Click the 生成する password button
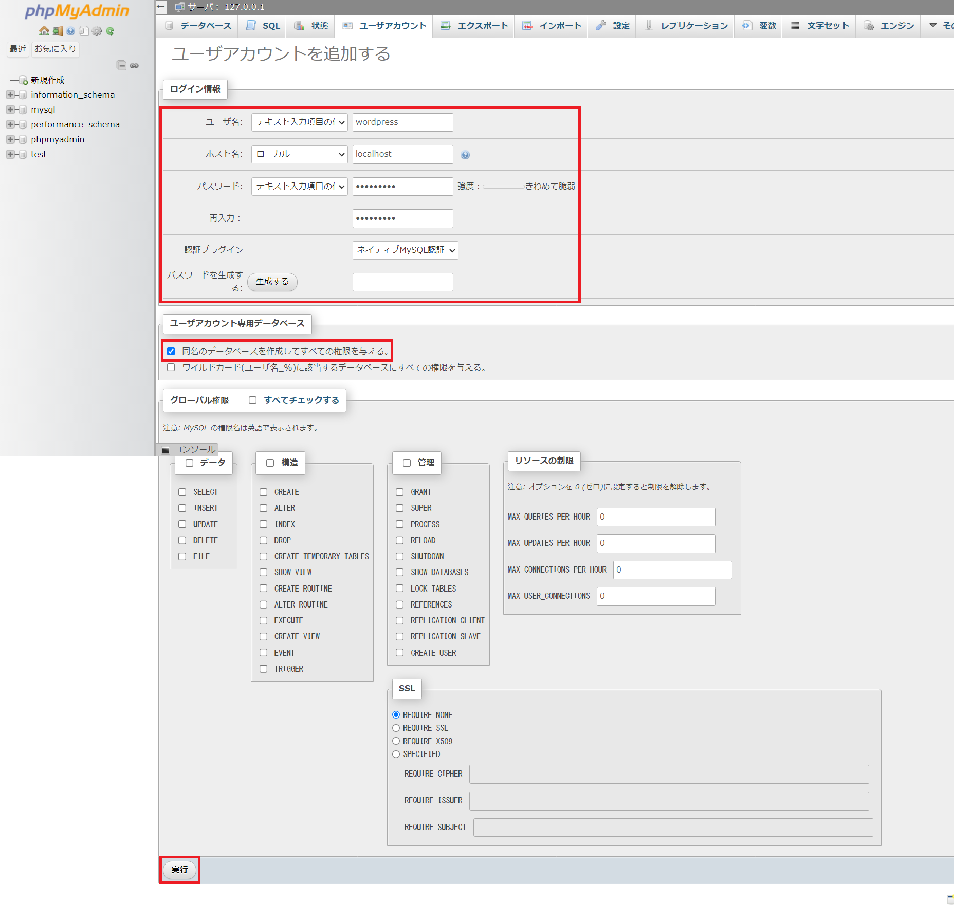Image resolution: width=954 pixels, height=919 pixels. 272,282
